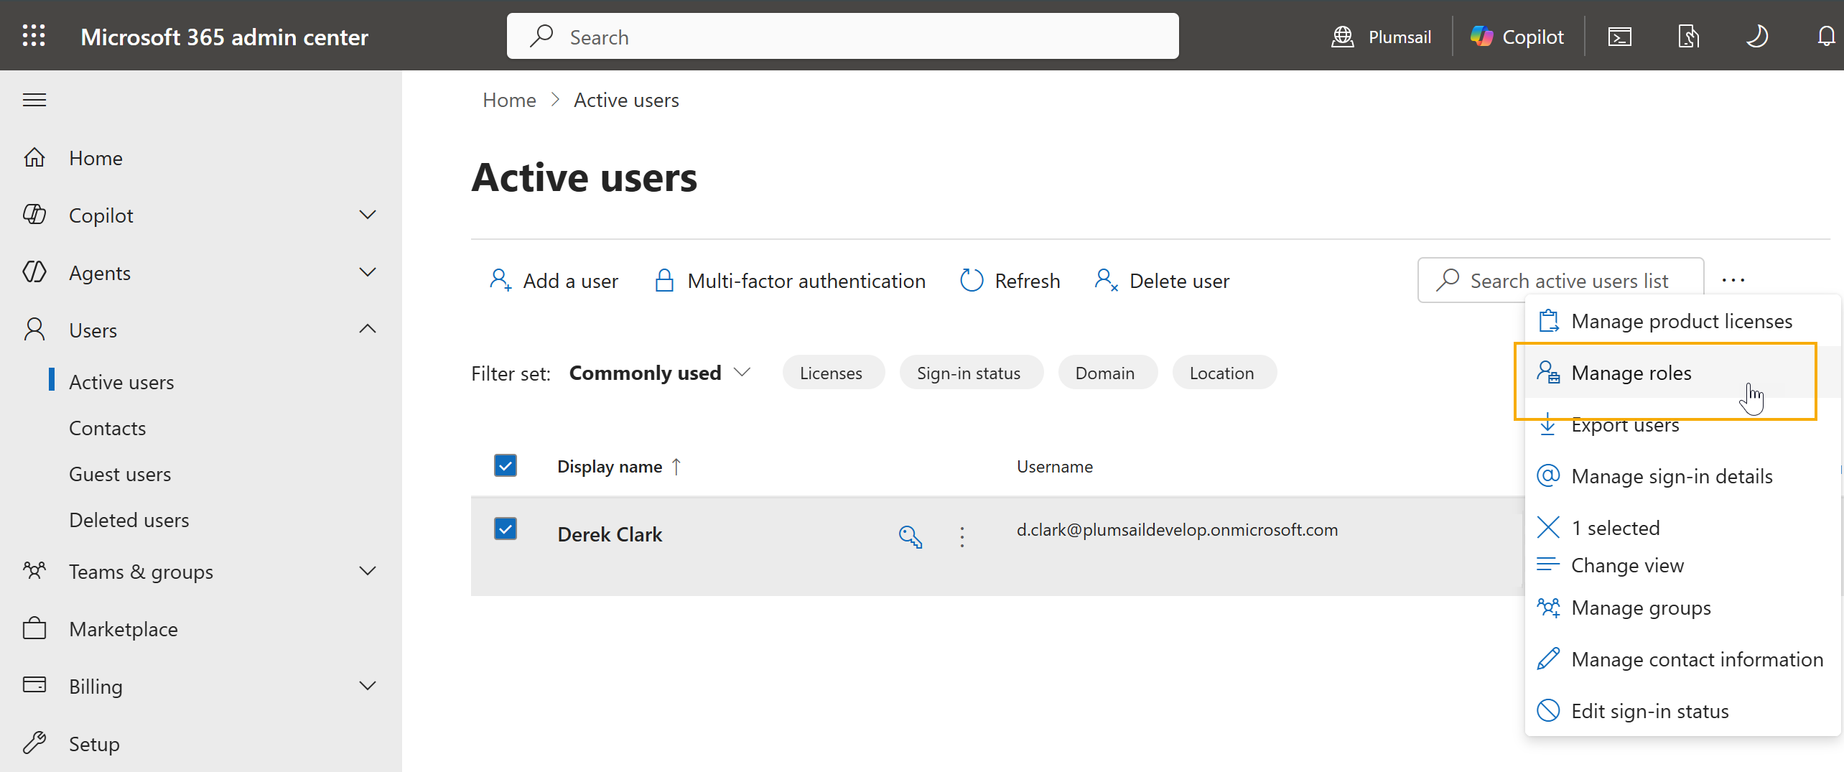Open Derek Clark row more actions dots
Image resolution: width=1844 pixels, height=772 pixels.
962,536
